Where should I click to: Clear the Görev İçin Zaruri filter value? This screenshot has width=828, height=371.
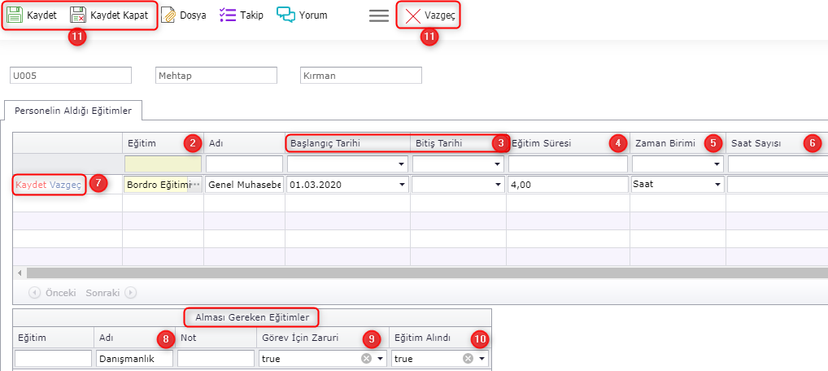point(366,359)
